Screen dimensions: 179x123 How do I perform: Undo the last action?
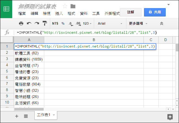point(29,24)
